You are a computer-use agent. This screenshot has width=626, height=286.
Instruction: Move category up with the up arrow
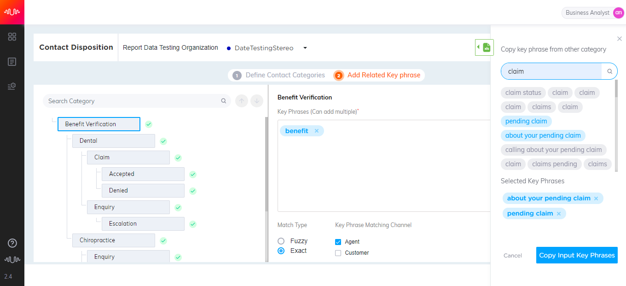pos(242,101)
